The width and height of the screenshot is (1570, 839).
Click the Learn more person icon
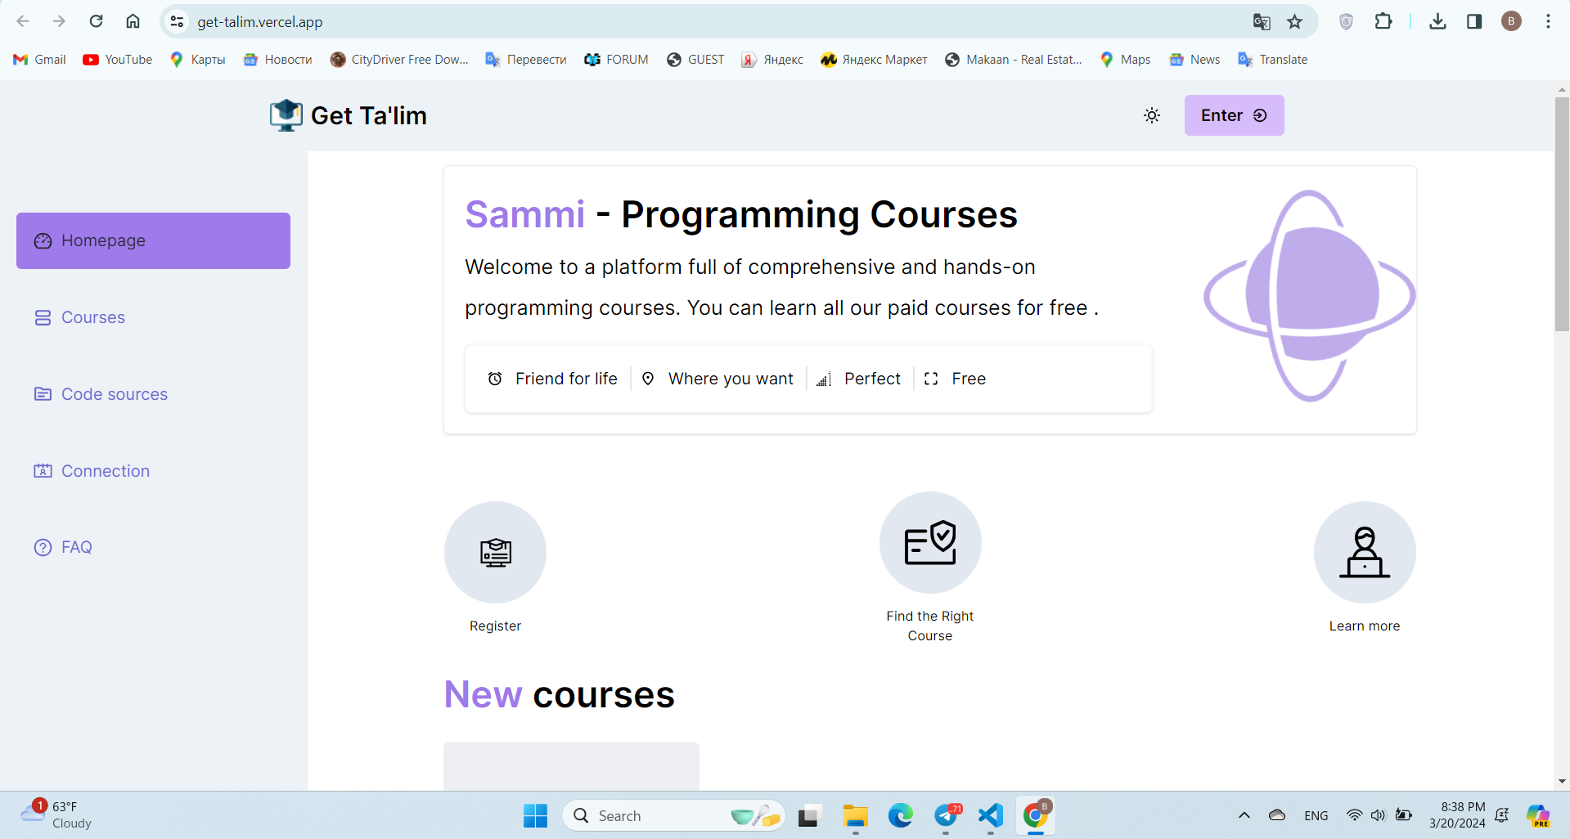pos(1364,552)
